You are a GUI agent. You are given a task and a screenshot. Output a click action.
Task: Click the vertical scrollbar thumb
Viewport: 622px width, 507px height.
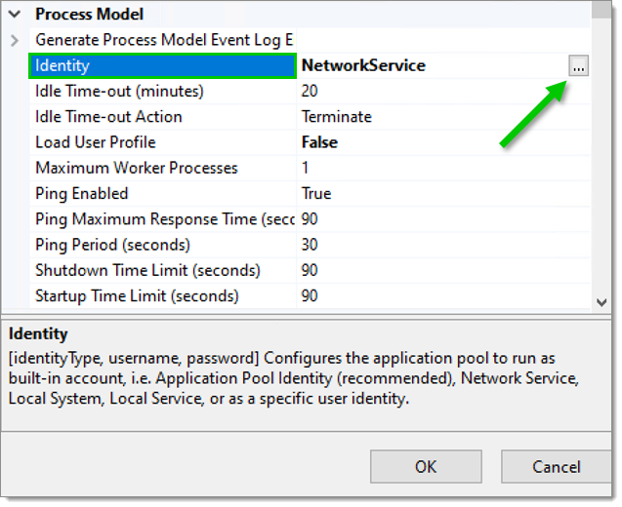601,10
